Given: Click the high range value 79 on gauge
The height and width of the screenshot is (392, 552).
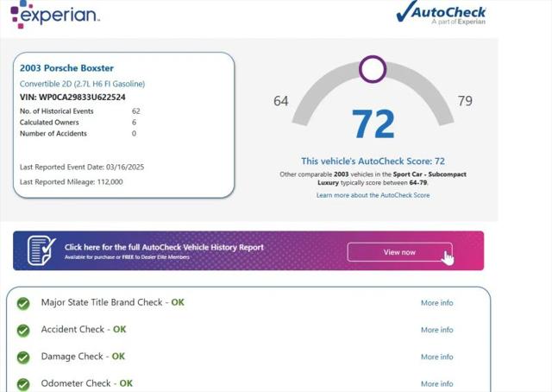Looking at the screenshot, I should 465,101.
